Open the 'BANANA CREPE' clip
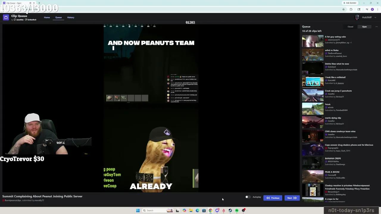The height and width of the screenshot is (214, 381). 333,158
